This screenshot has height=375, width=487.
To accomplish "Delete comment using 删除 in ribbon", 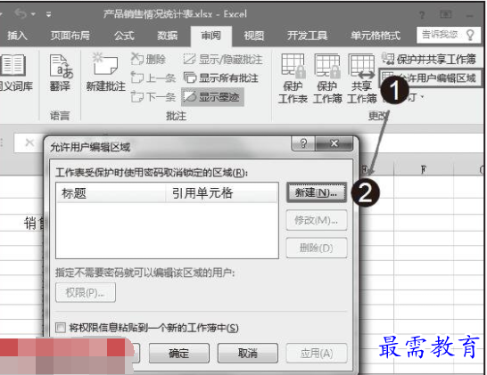I will [x=148, y=59].
